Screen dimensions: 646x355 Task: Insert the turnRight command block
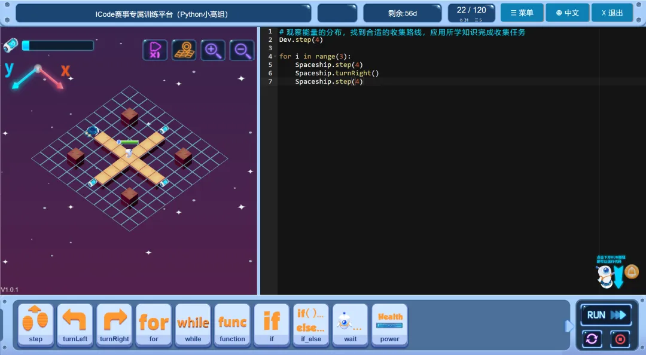[x=114, y=325]
